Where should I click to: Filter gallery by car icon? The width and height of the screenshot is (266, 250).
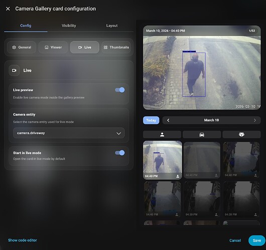202,134
